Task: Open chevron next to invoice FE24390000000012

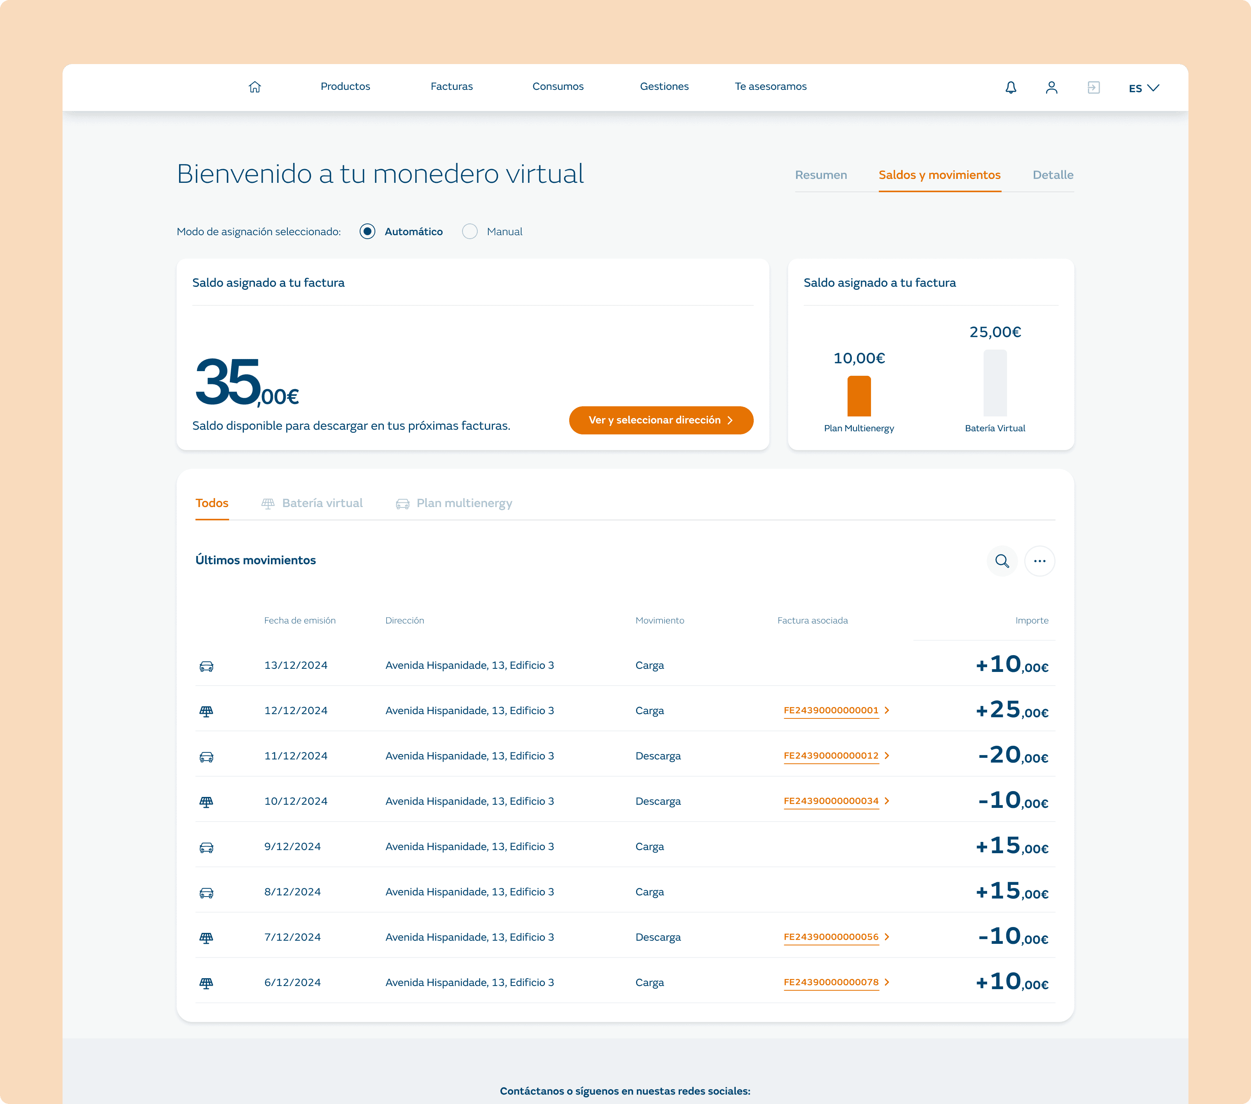Action: 887,756
